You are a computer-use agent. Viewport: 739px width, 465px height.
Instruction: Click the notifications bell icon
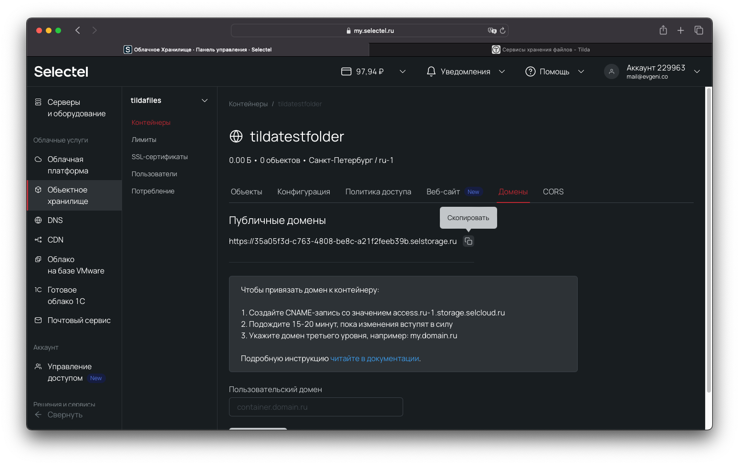coord(431,71)
